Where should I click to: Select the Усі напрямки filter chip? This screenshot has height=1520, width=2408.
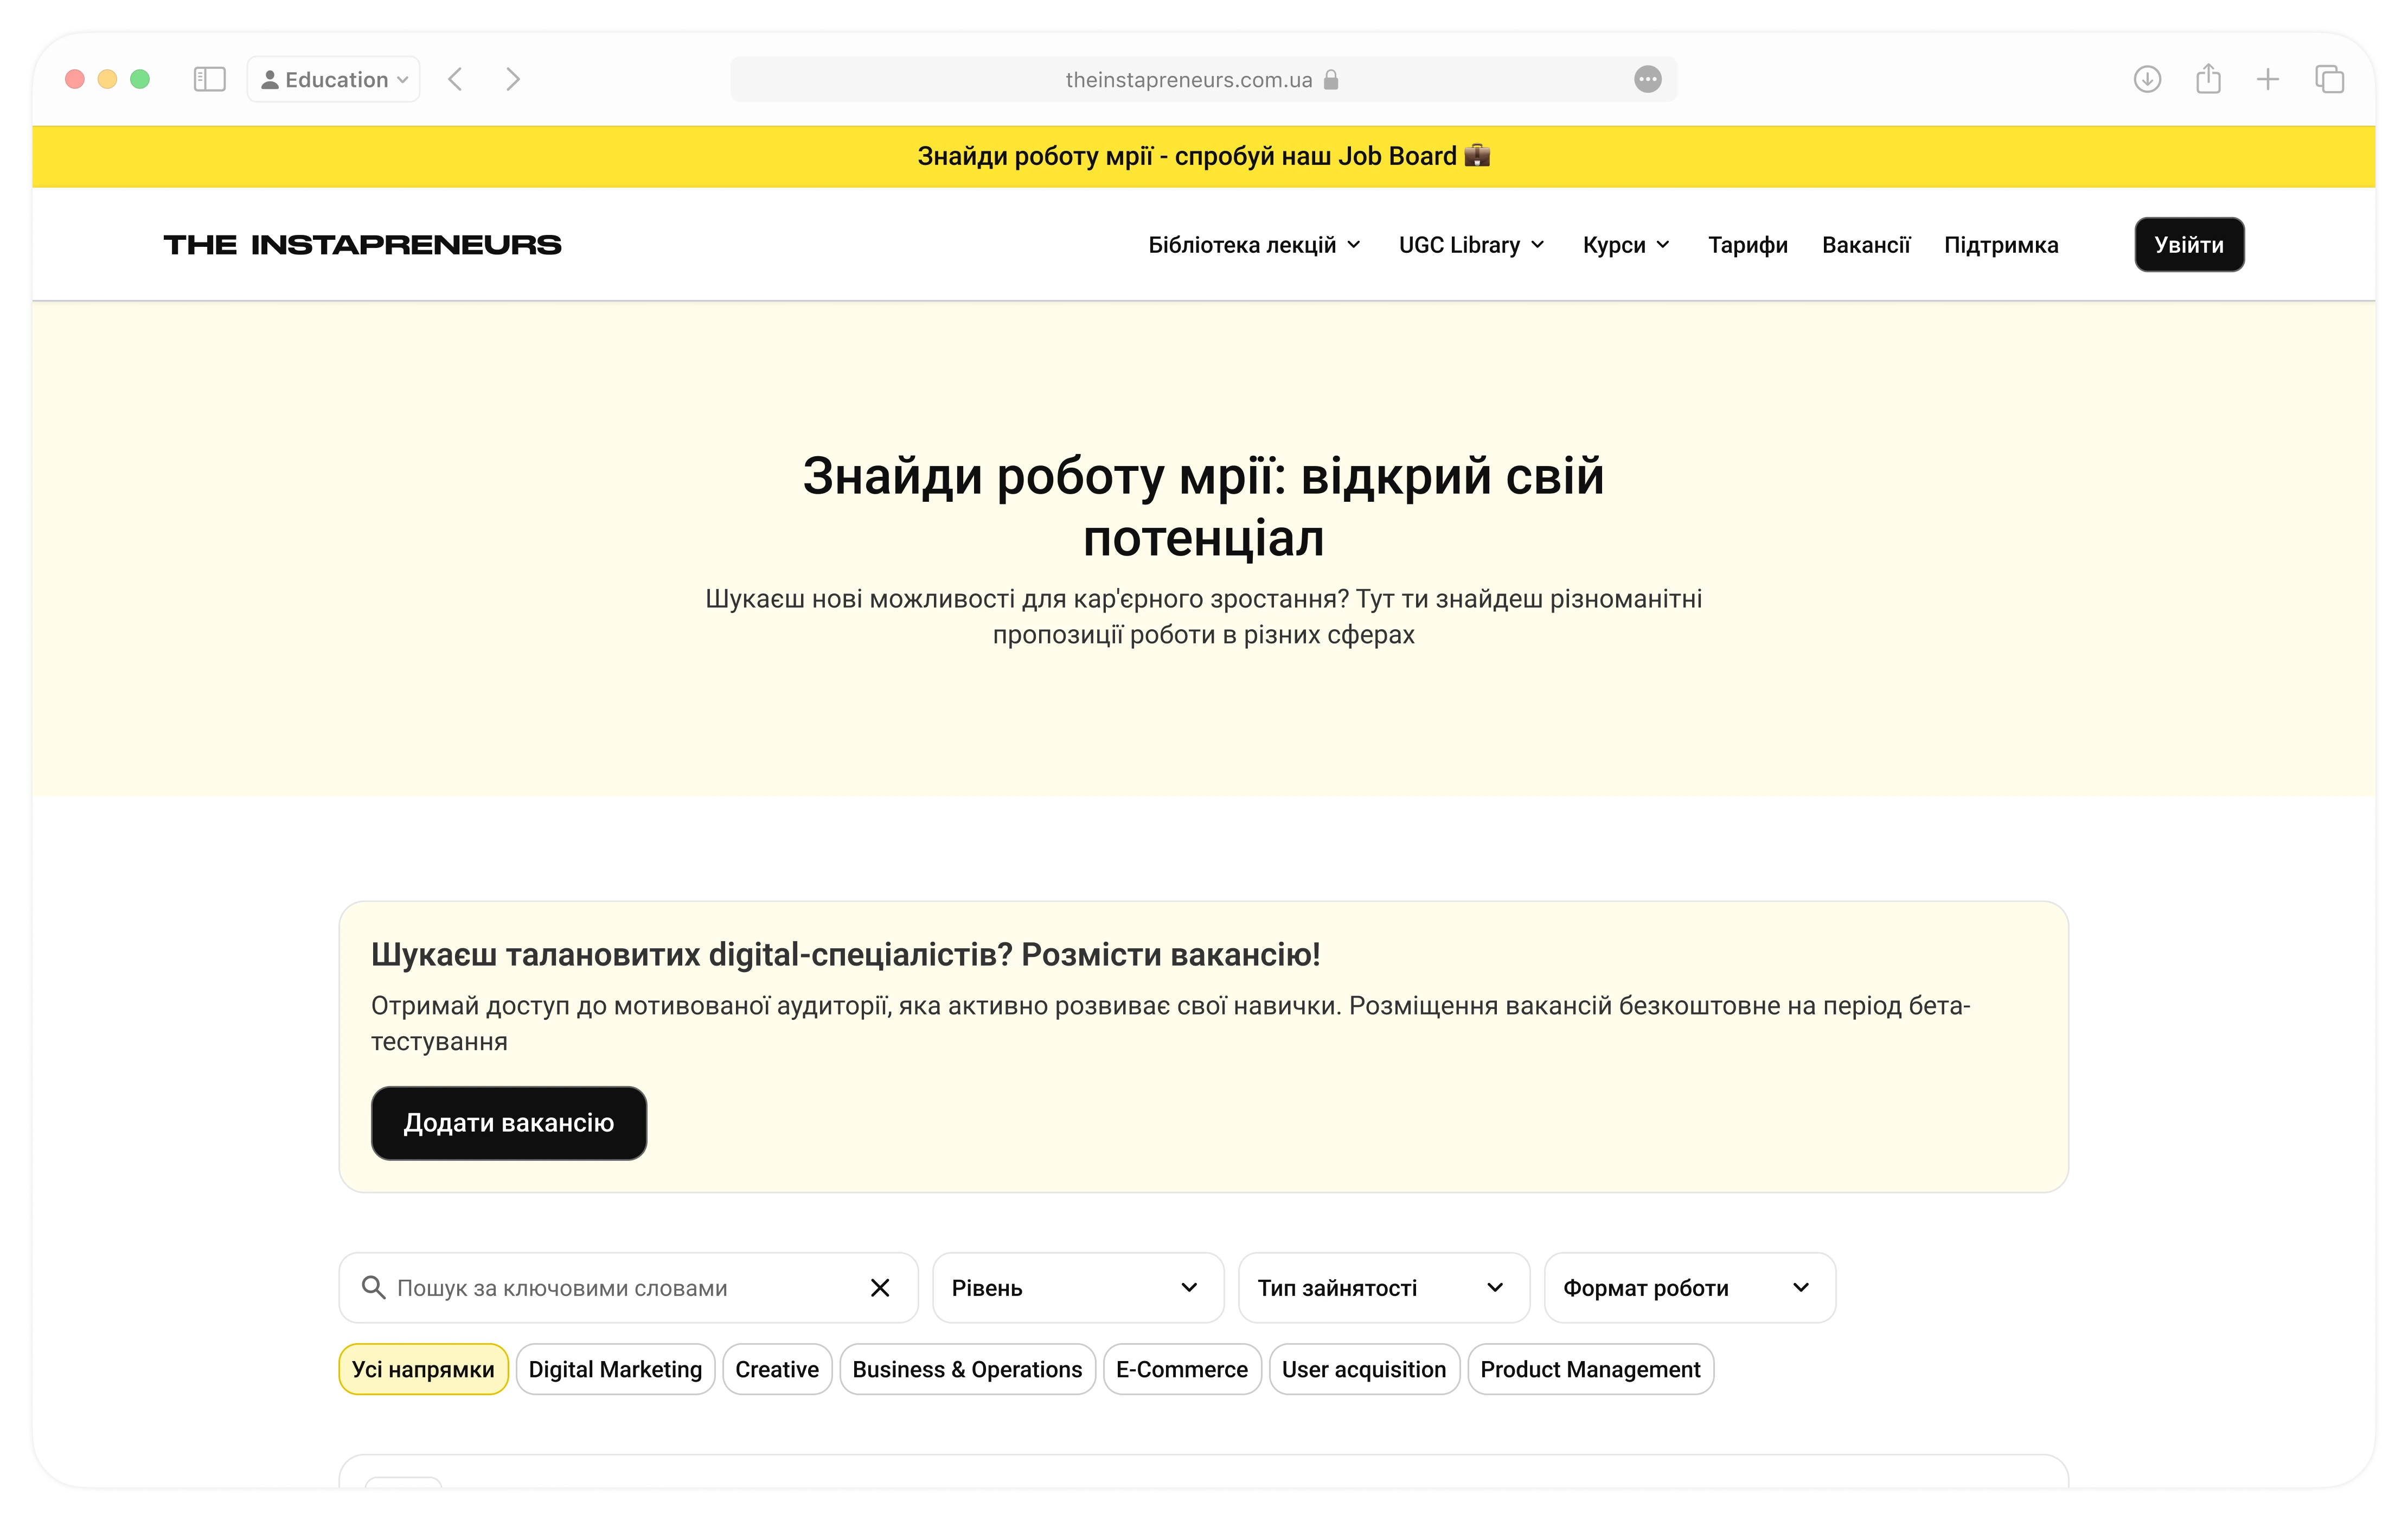[423, 1369]
